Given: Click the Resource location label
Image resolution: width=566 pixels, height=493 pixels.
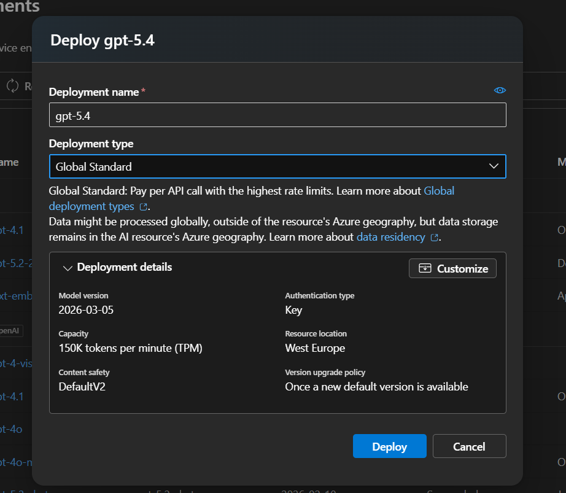Looking at the screenshot, I should click(316, 334).
